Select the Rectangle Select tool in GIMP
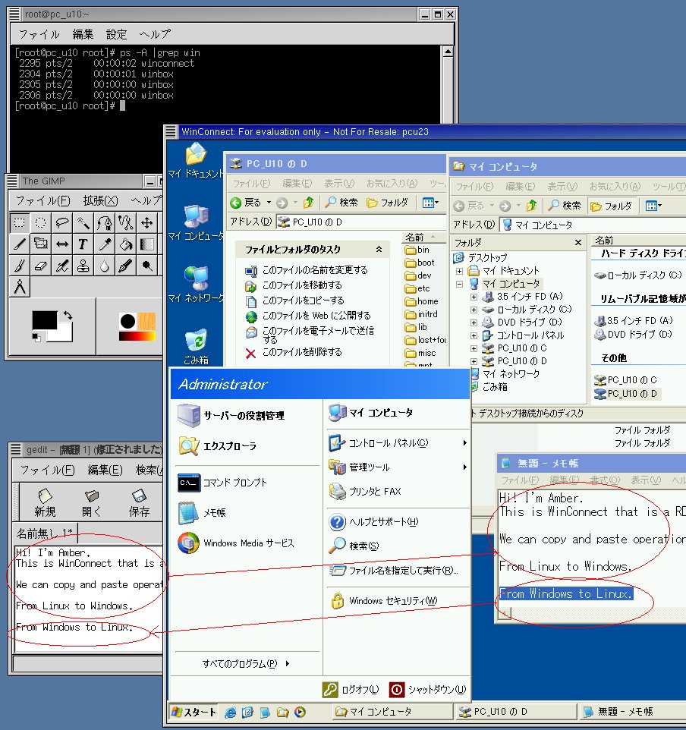Viewport: 686px width, 730px height. click(20, 222)
